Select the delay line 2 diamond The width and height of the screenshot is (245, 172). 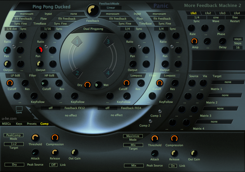point(77,73)
